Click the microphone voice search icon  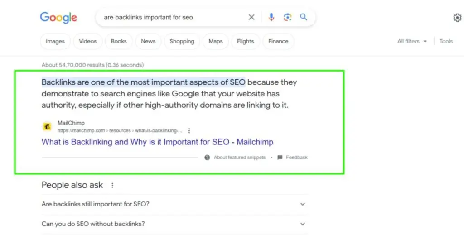[x=271, y=17]
